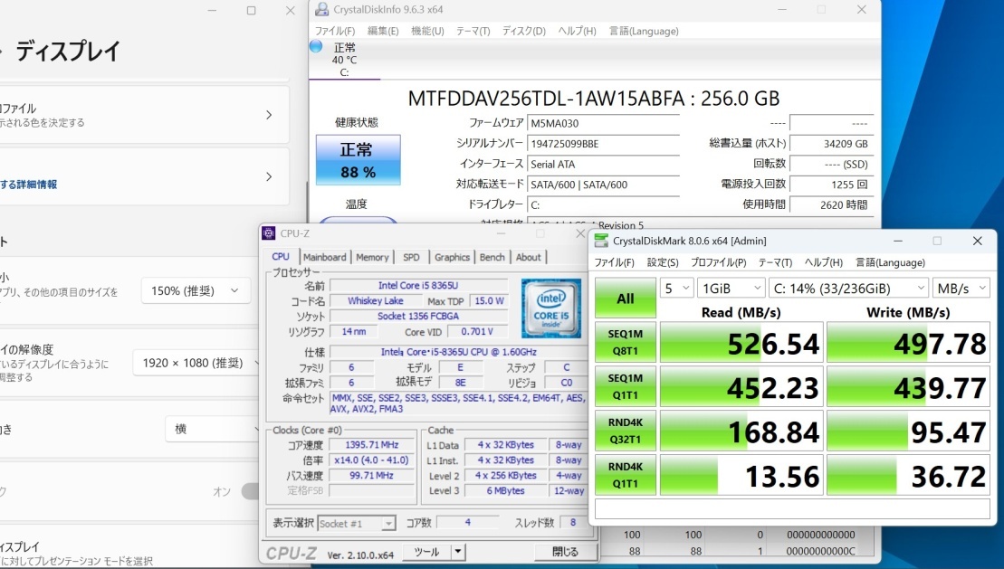
Task: Open the 1920 × 1080 resolution dropdown
Action: pyautogui.click(x=197, y=363)
